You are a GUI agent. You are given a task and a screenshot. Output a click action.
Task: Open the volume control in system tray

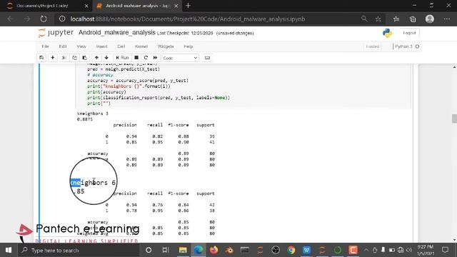coord(409,250)
